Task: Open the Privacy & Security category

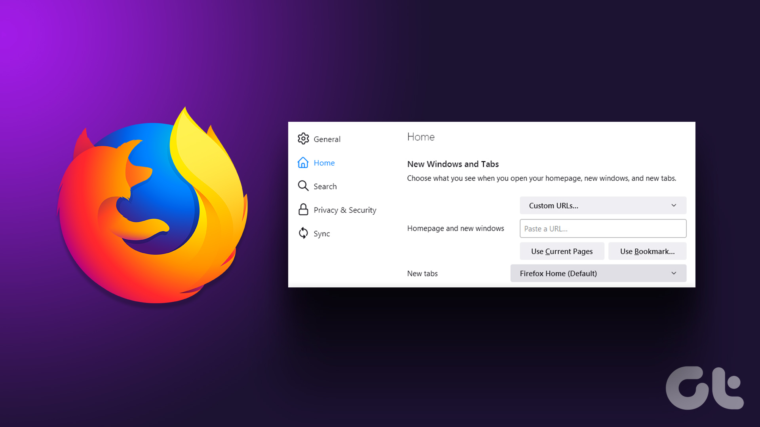Action: point(345,210)
